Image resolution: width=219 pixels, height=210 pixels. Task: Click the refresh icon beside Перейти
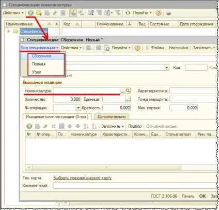click(128, 13)
